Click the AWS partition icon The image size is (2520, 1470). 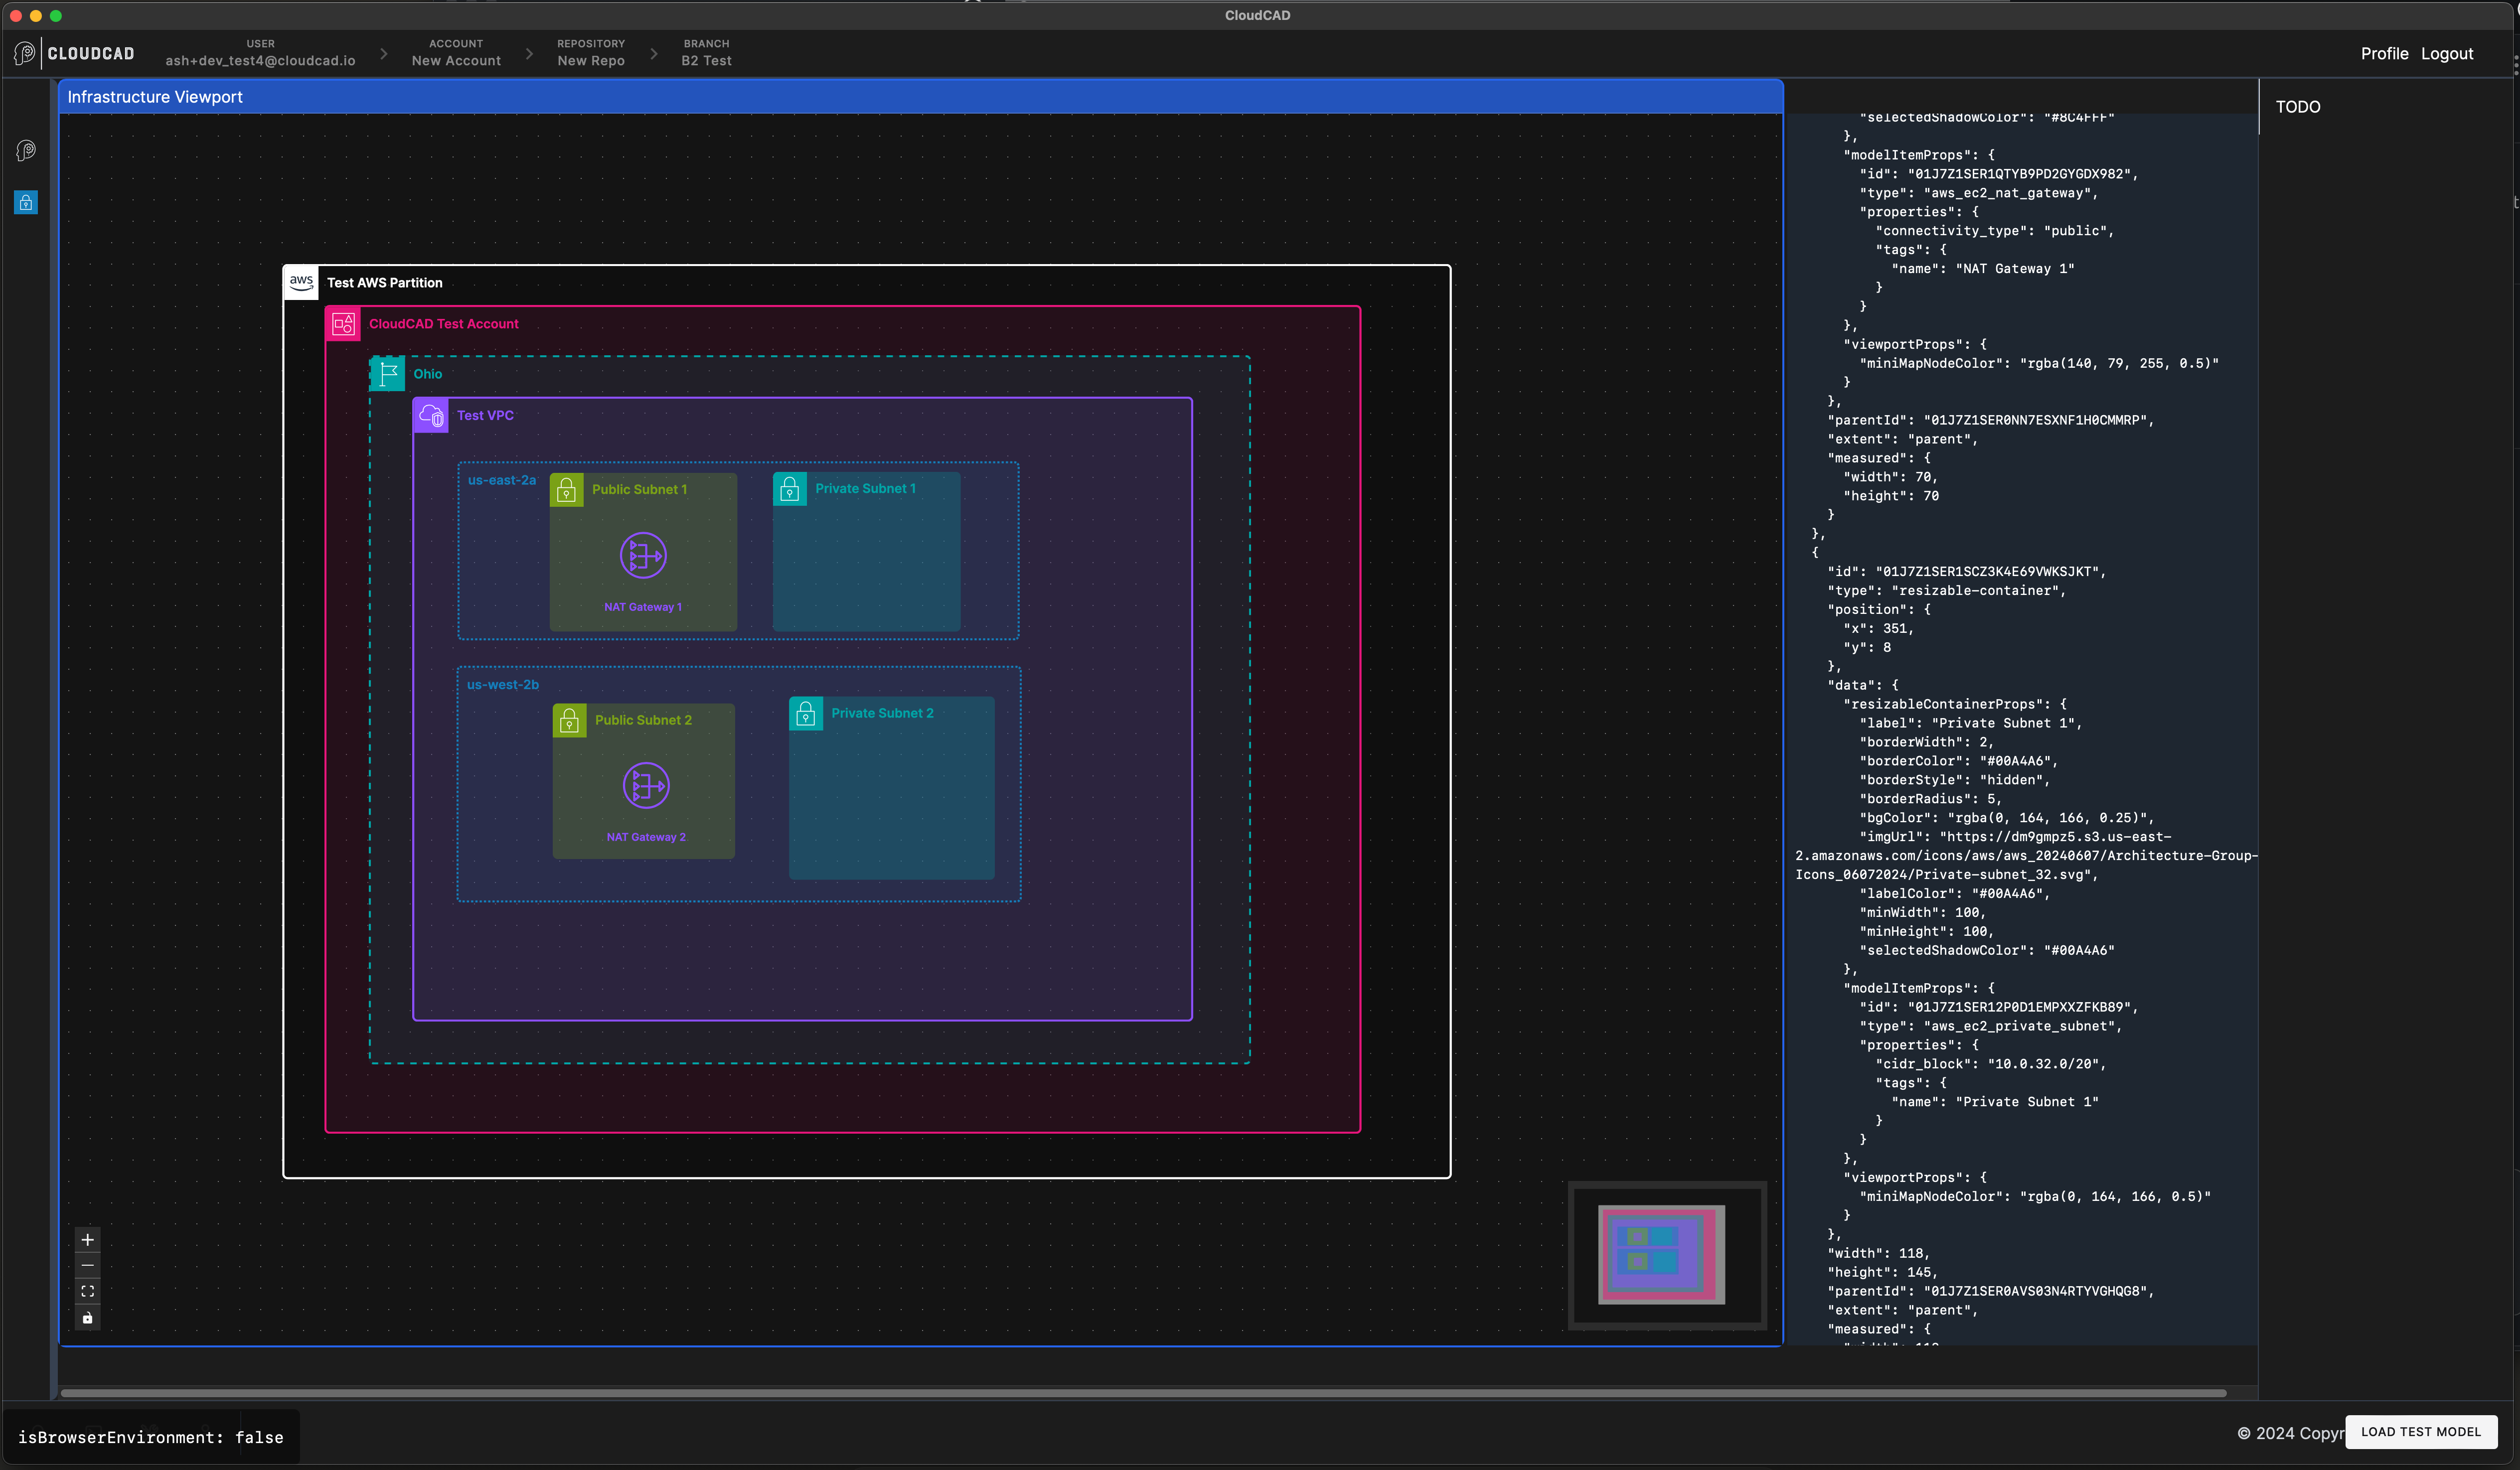pos(301,283)
